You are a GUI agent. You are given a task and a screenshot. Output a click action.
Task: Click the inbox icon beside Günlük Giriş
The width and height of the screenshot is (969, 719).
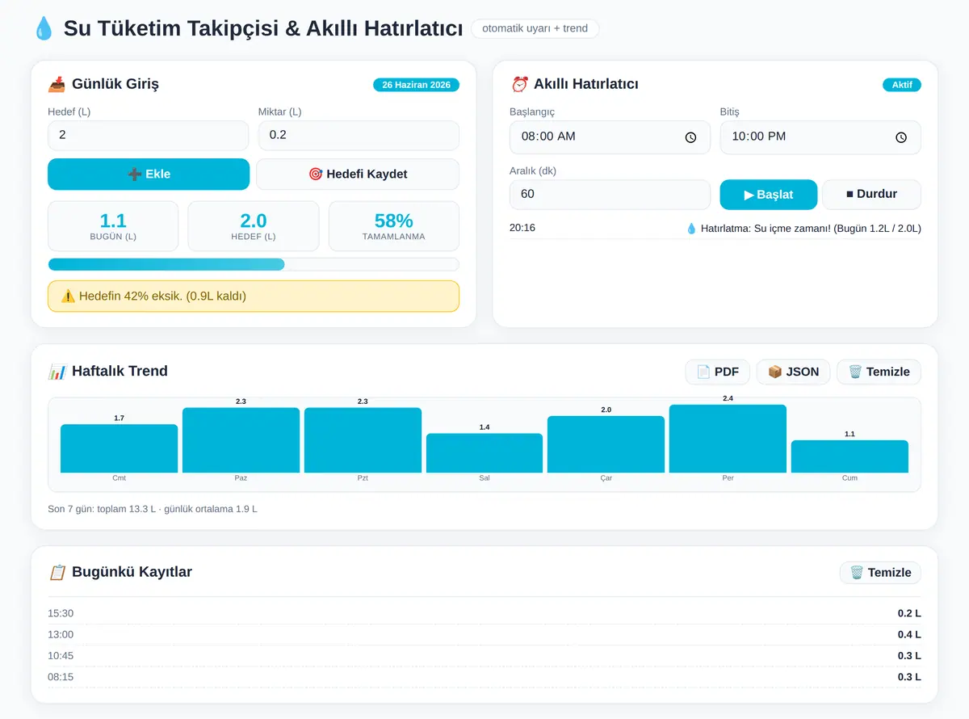point(57,84)
